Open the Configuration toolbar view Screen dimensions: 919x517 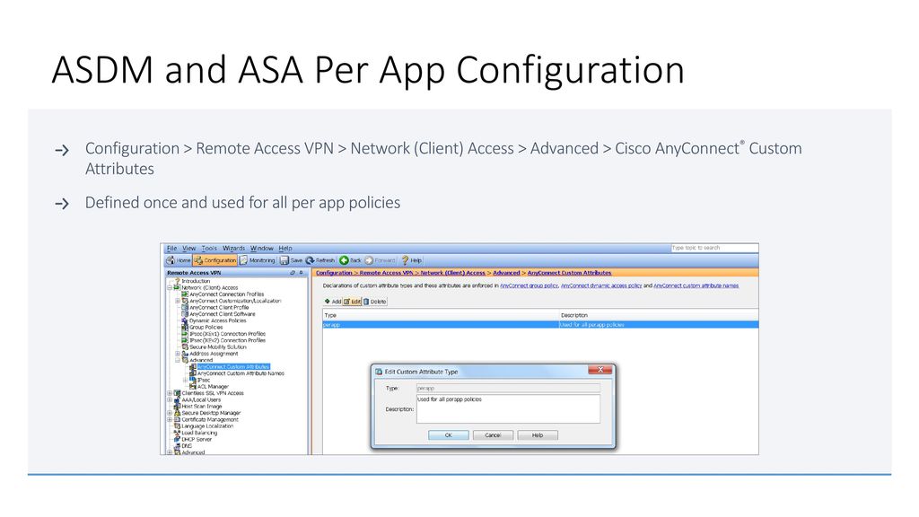tap(215, 260)
